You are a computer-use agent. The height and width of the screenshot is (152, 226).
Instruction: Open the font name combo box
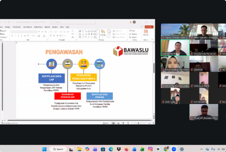pyautogui.click(x=21, y=32)
